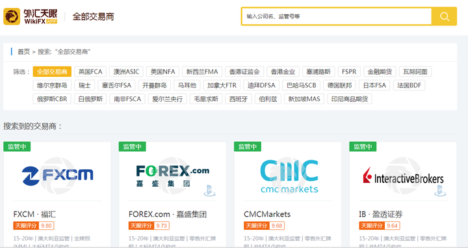
Task: Select the 塞舌尔FSA filter
Action: click(116, 85)
